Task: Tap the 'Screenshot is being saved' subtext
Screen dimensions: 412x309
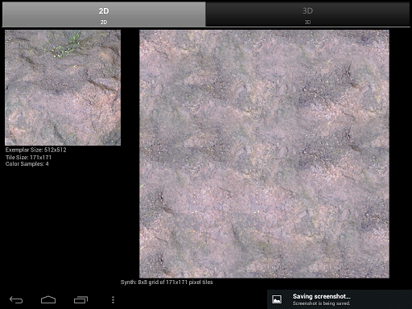Action: pyautogui.click(x=321, y=303)
